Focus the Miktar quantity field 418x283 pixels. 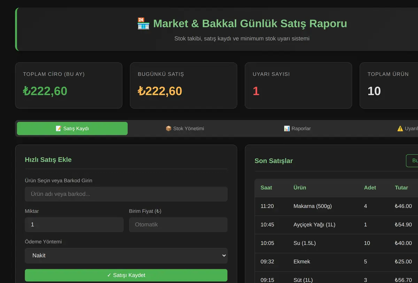click(74, 225)
